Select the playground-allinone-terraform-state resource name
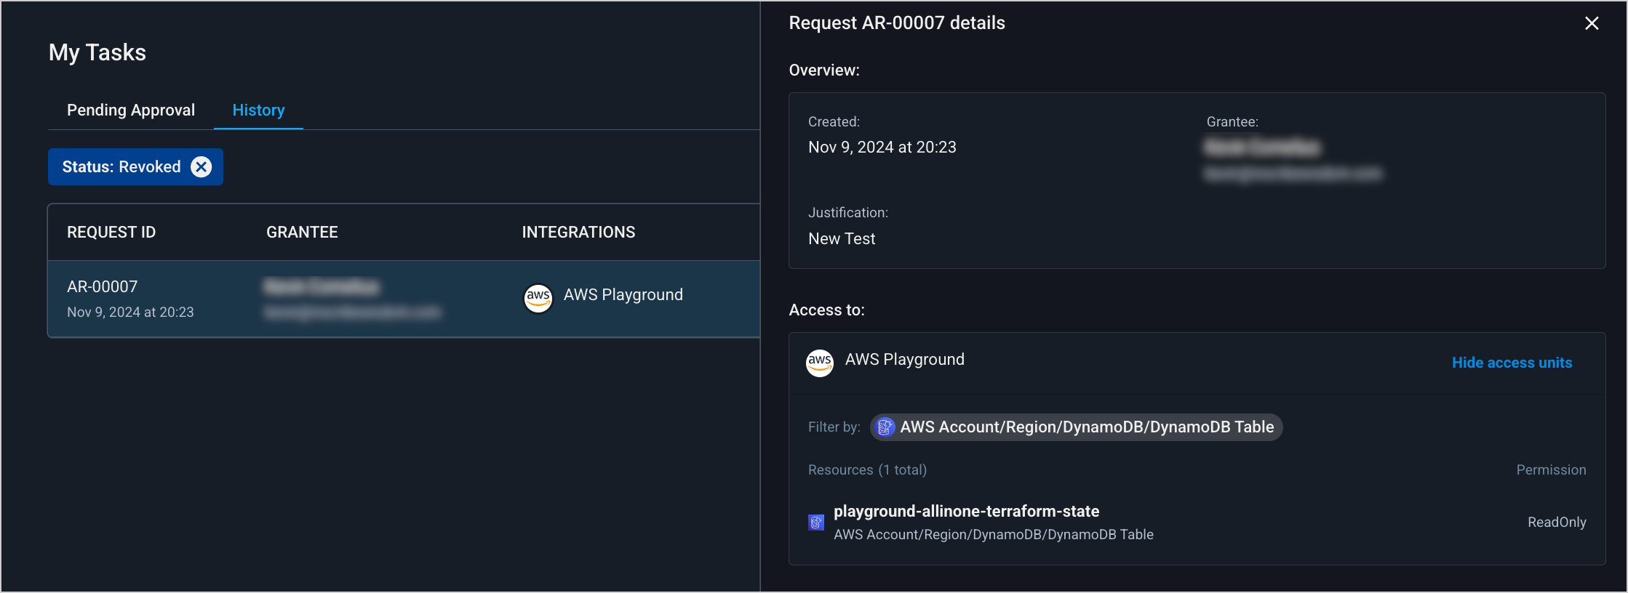 click(966, 512)
